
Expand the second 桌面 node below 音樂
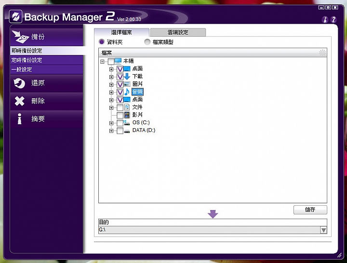[x=111, y=100]
